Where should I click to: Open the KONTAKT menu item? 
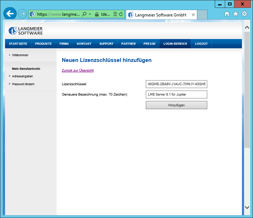pos(84,44)
